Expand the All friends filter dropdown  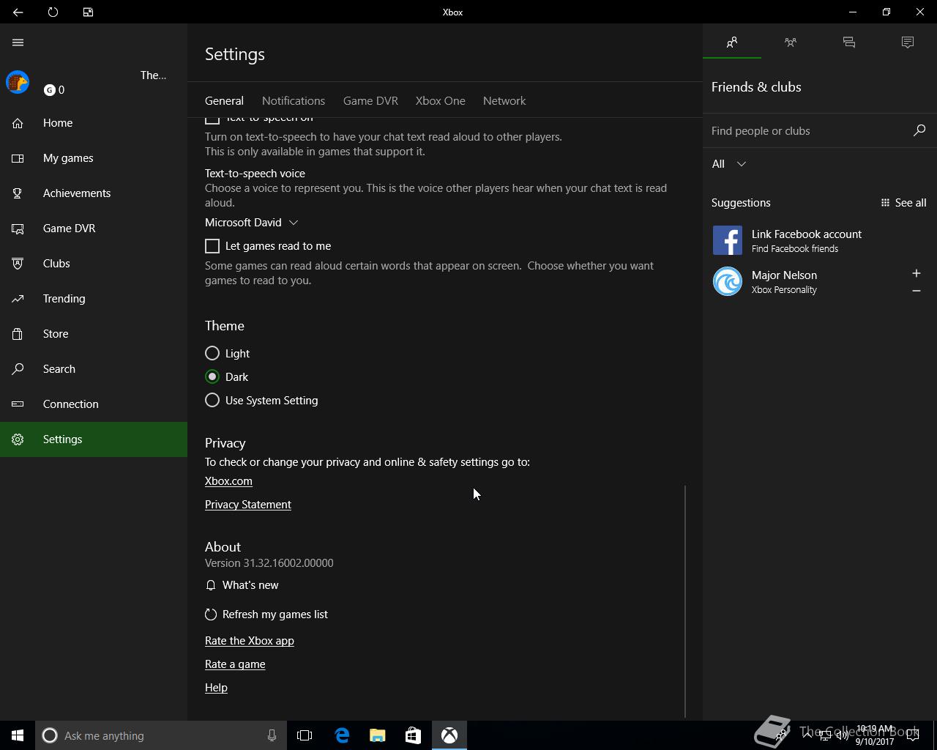pos(729,164)
